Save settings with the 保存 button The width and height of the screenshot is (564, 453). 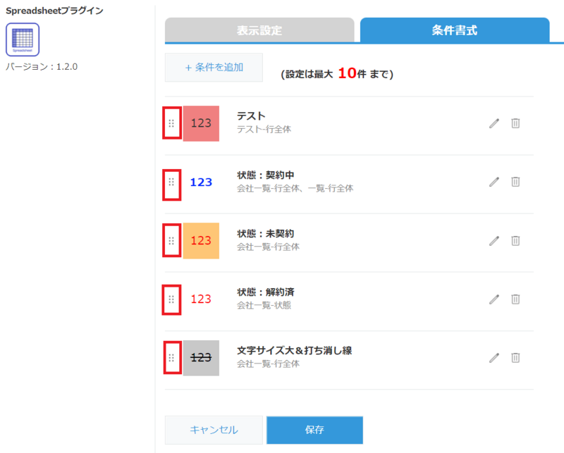[314, 430]
